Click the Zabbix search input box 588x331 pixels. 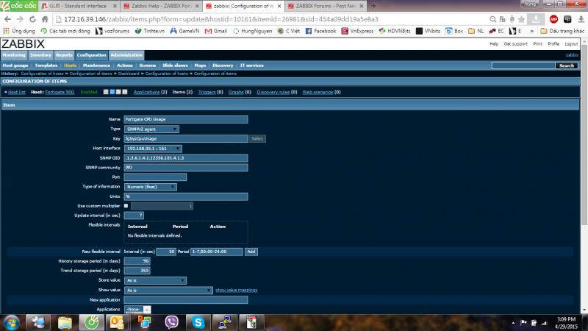(x=523, y=65)
